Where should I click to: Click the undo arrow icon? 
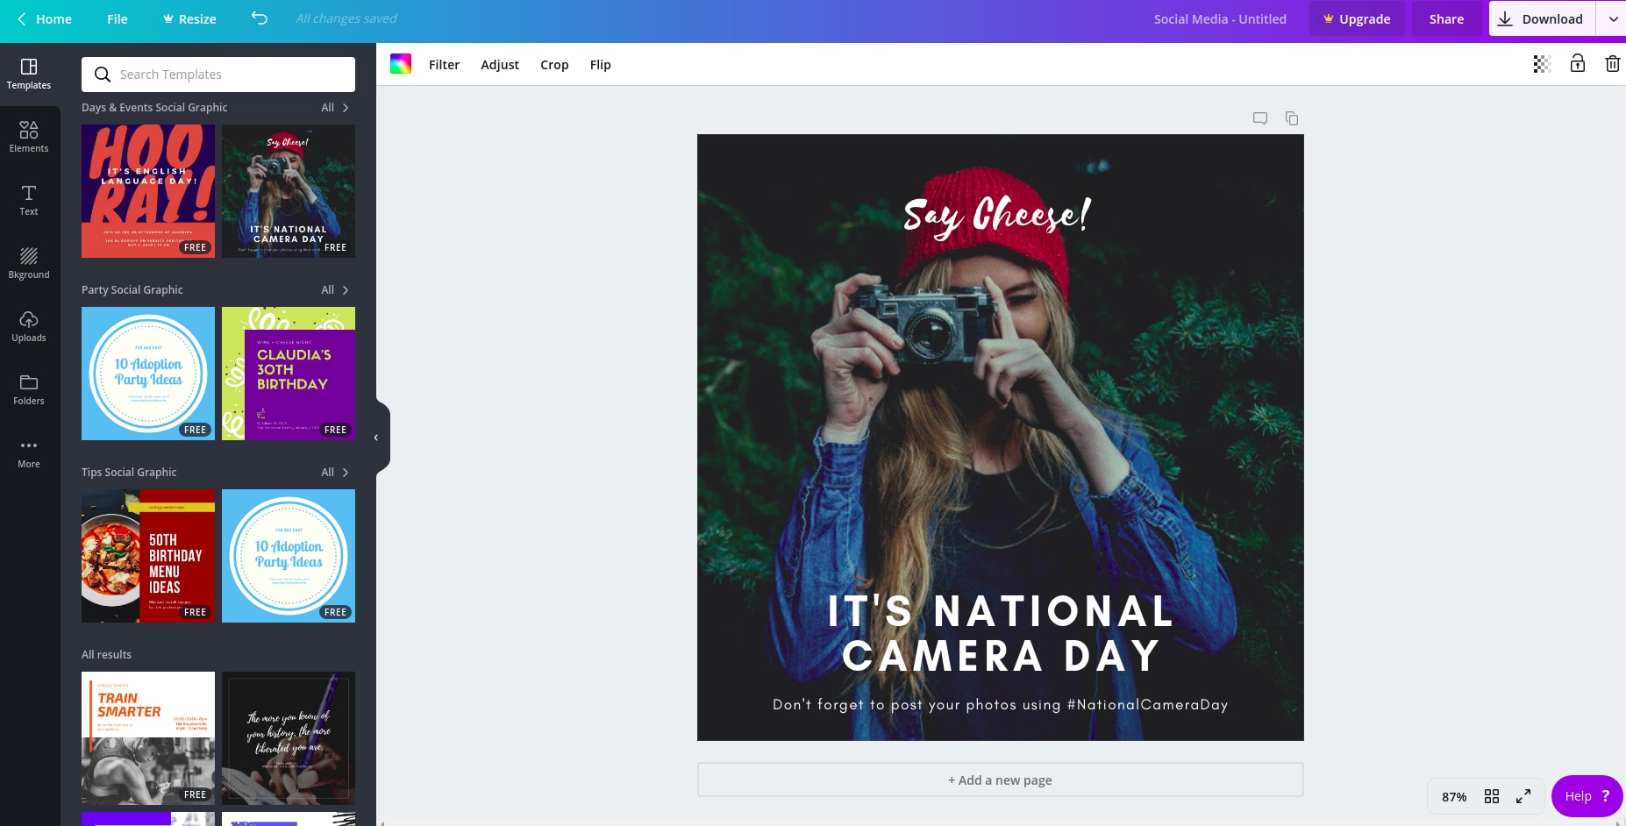pyautogui.click(x=259, y=18)
